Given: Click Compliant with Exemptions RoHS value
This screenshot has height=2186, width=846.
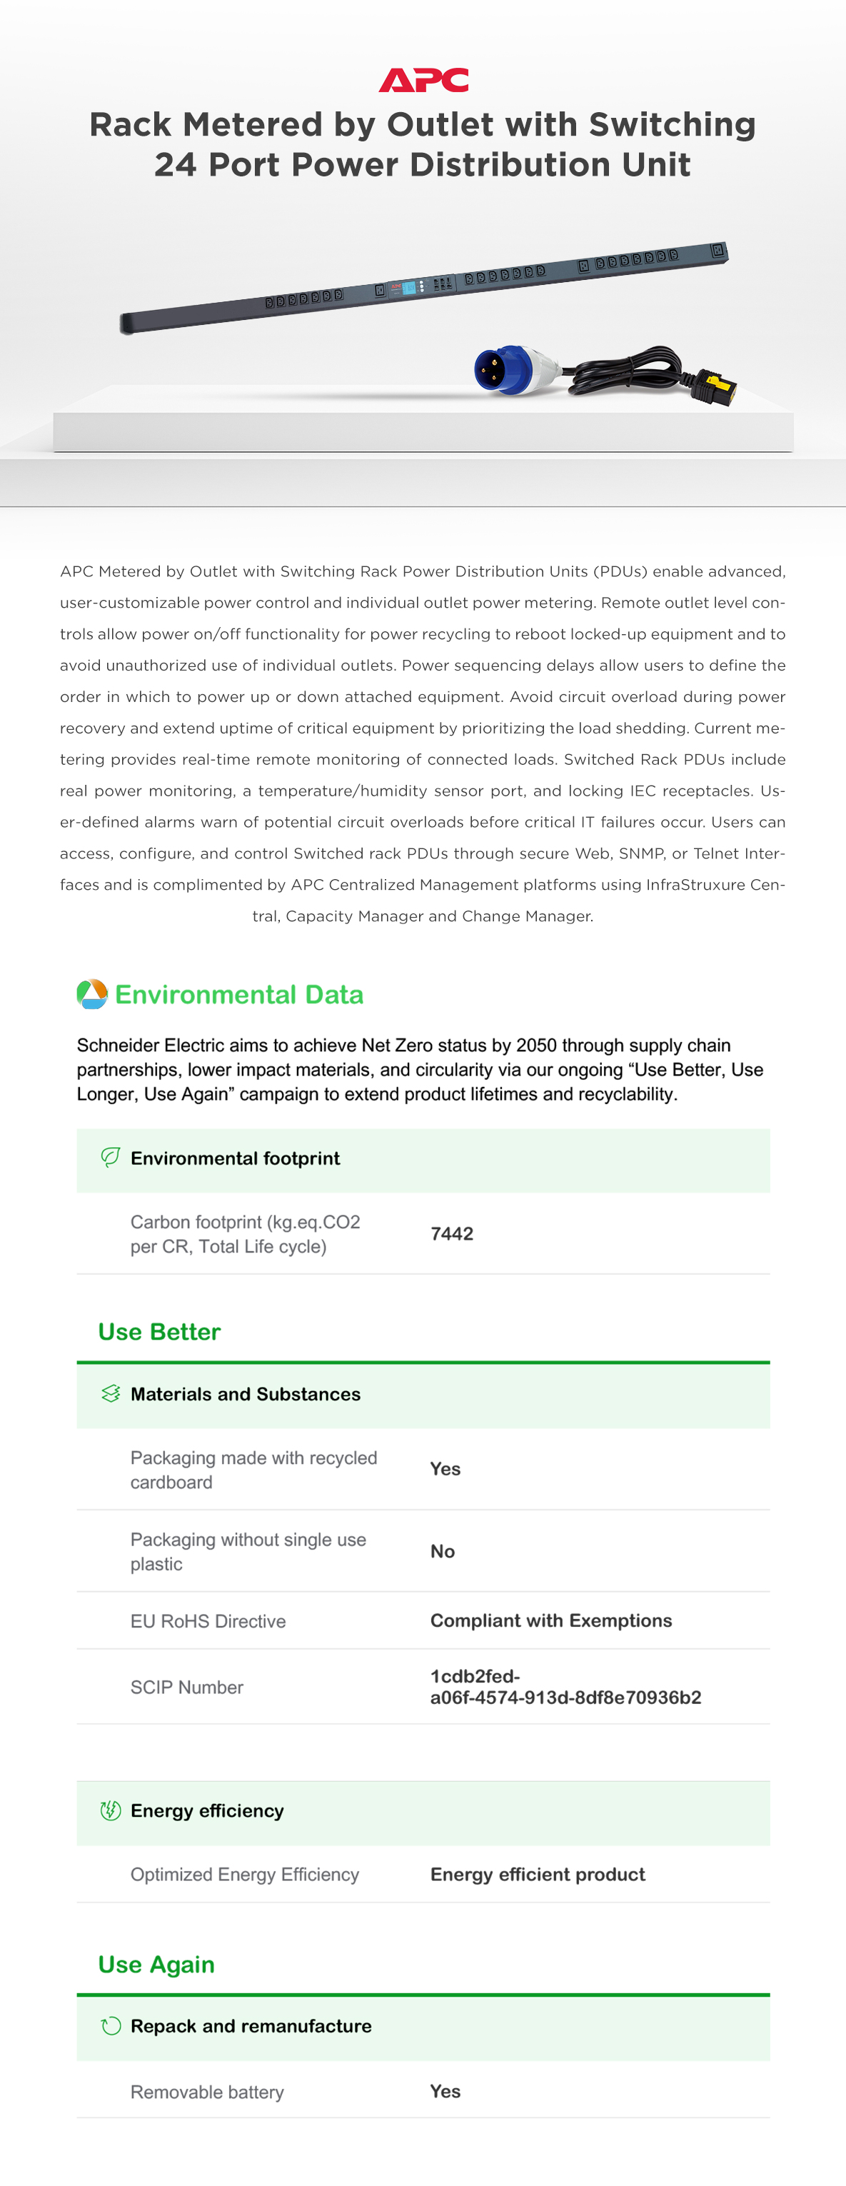Looking at the screenshot, I should pos(550,1621).
